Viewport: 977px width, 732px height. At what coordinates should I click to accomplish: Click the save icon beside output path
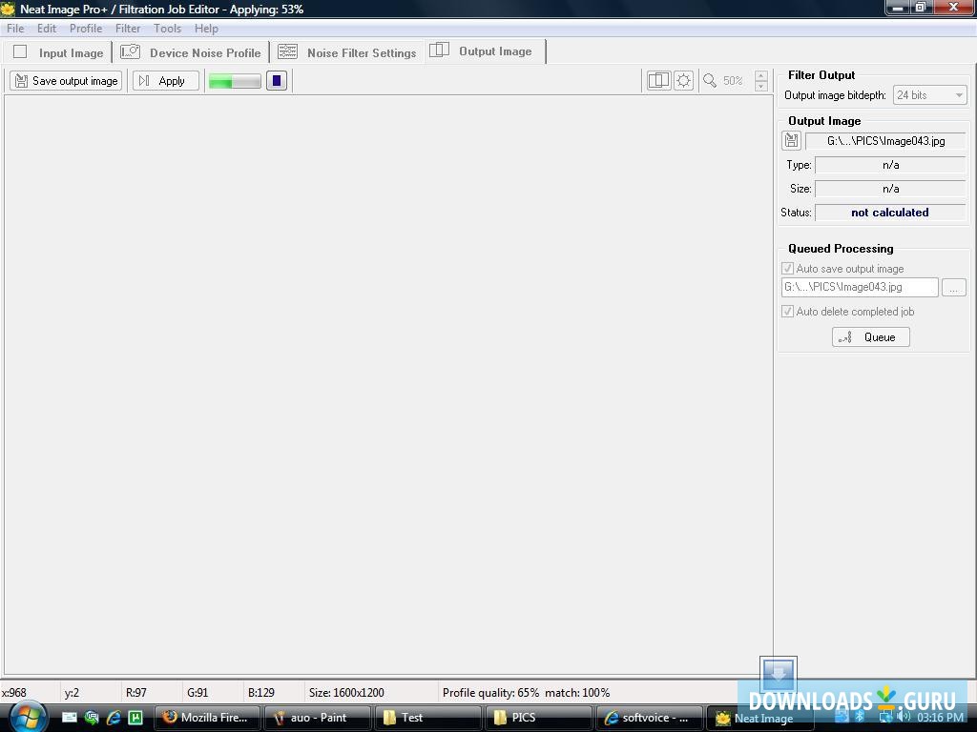791,141
